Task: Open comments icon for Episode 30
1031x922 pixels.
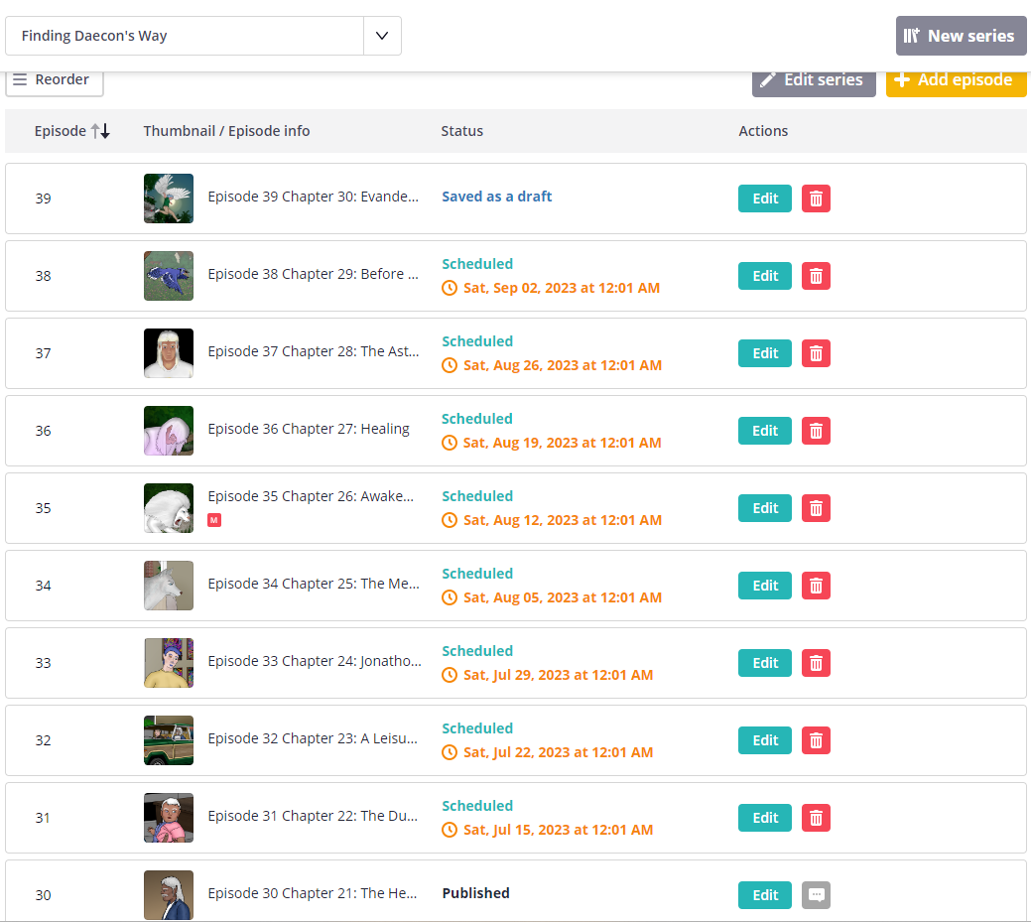Action: (816, 895)
